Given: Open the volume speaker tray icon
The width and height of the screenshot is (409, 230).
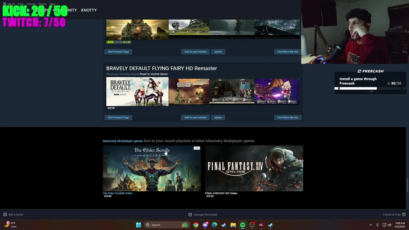Looking at the screenshot, I should [389, 225].
